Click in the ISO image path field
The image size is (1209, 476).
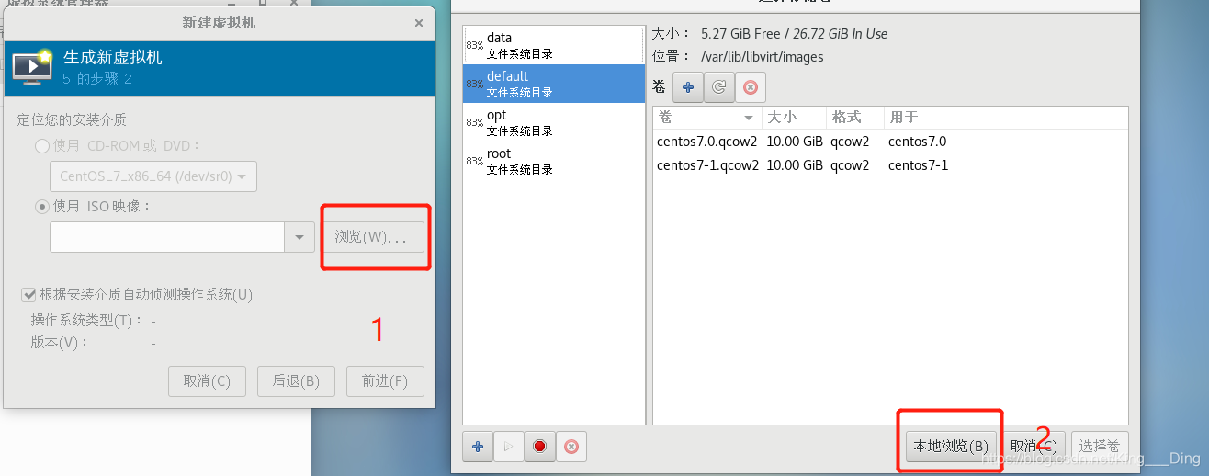pos(168,237)
